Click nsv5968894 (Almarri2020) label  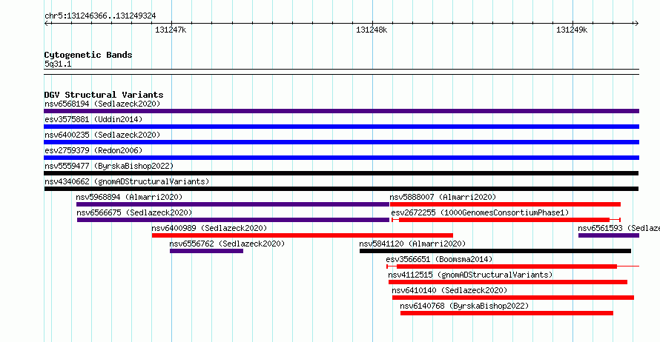[x=129, y=197]
